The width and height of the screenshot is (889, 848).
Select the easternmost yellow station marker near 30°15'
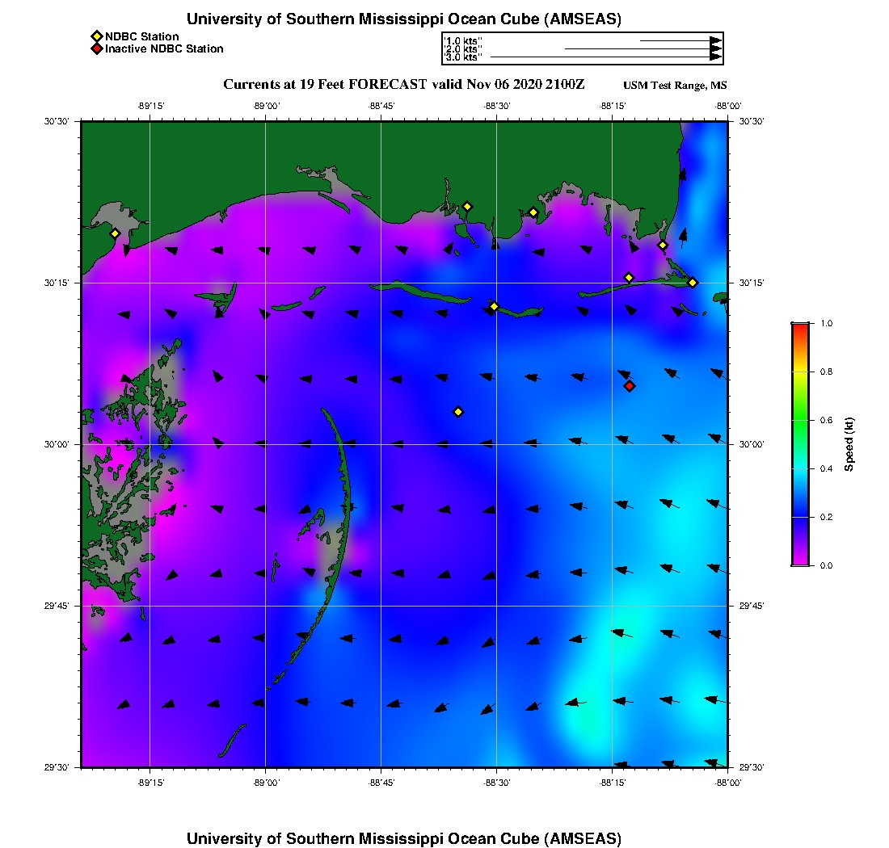coord(693,283)
